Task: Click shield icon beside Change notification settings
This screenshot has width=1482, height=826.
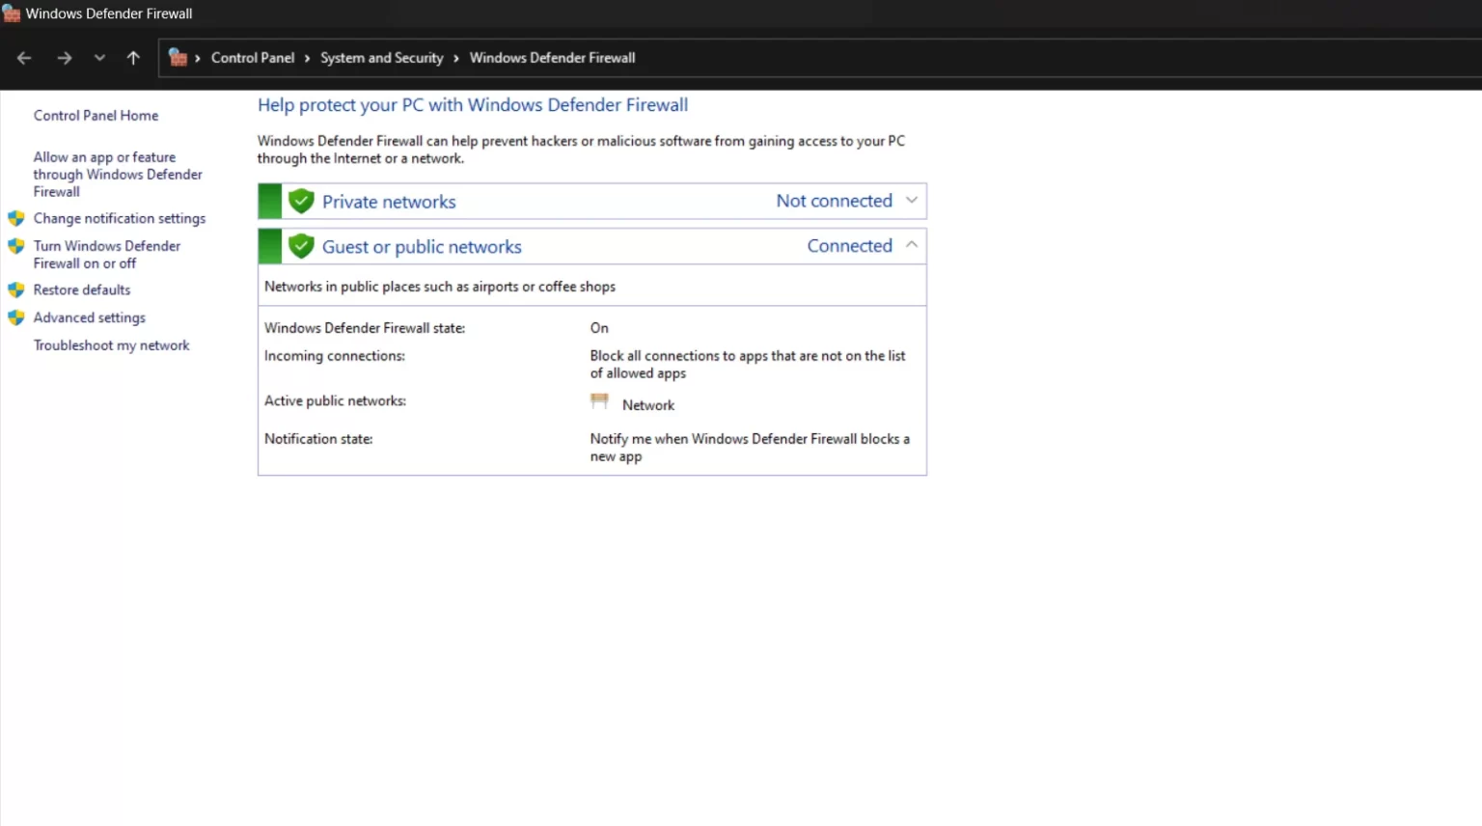Action: [x=16, y=219]
